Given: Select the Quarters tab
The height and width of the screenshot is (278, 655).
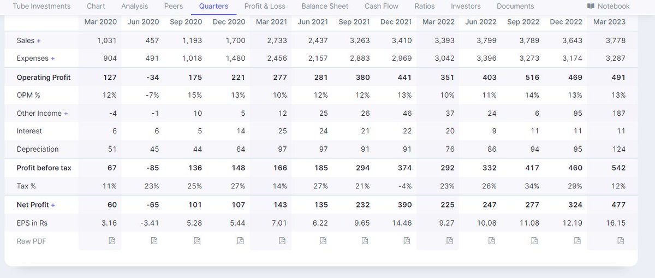Looking at the screenshot, I should pos(214,6).
